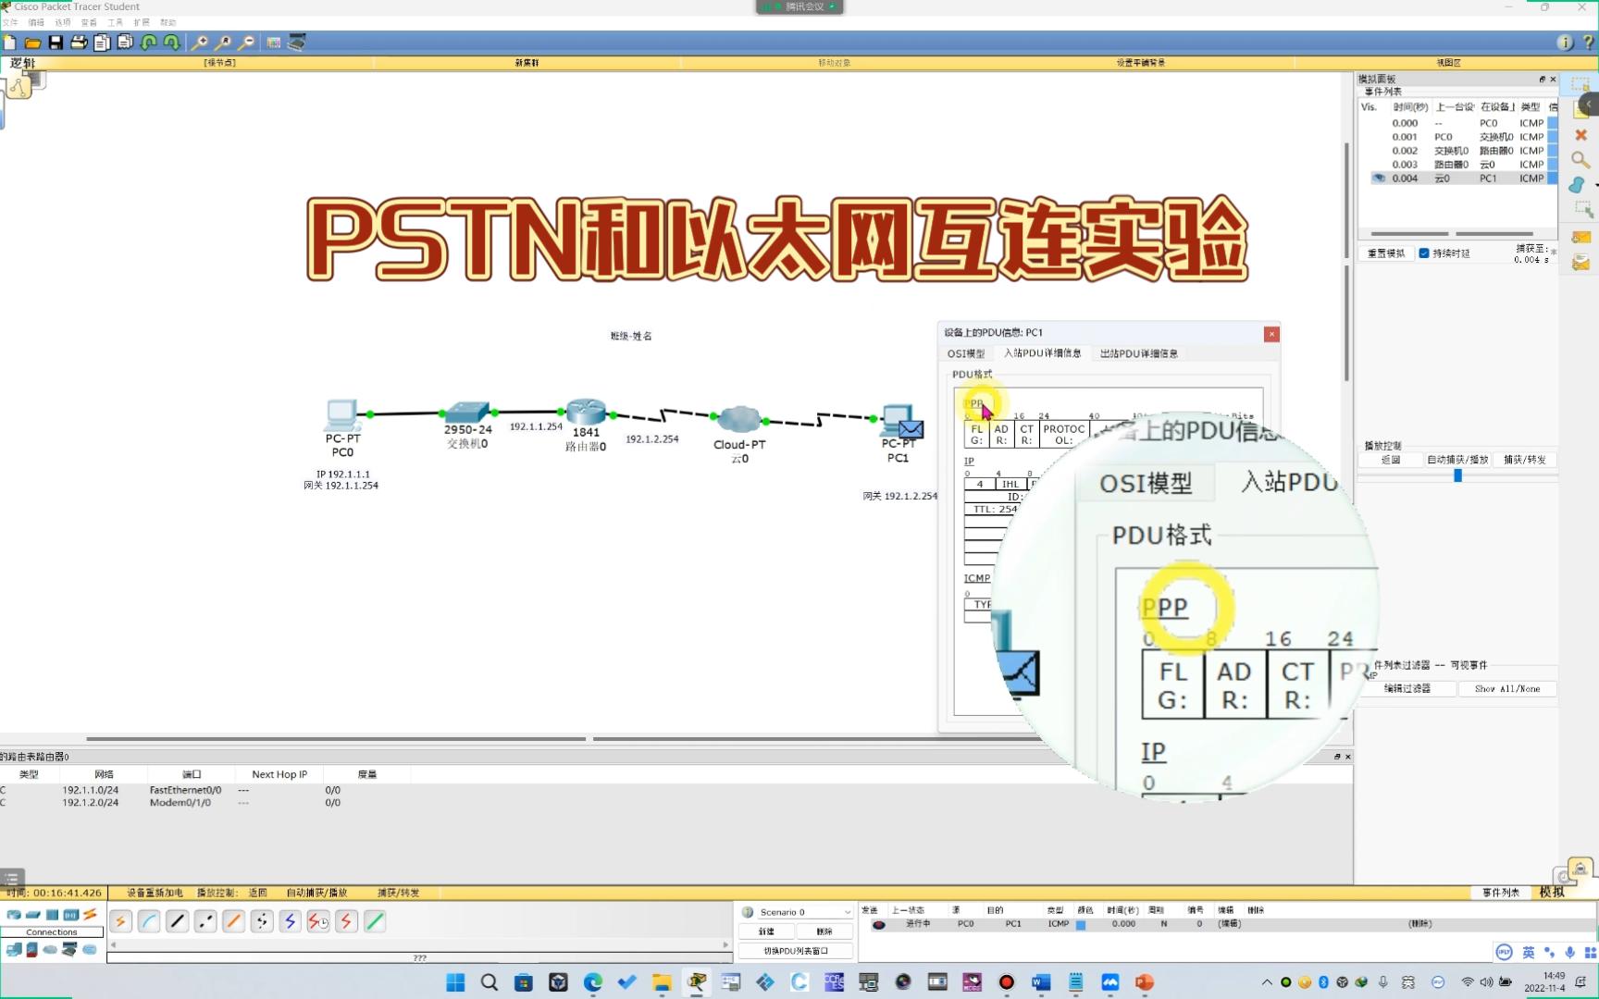Select the Add Simple PDU envelope tool
1599x999 pixels.
click(x=1580, y=238)
